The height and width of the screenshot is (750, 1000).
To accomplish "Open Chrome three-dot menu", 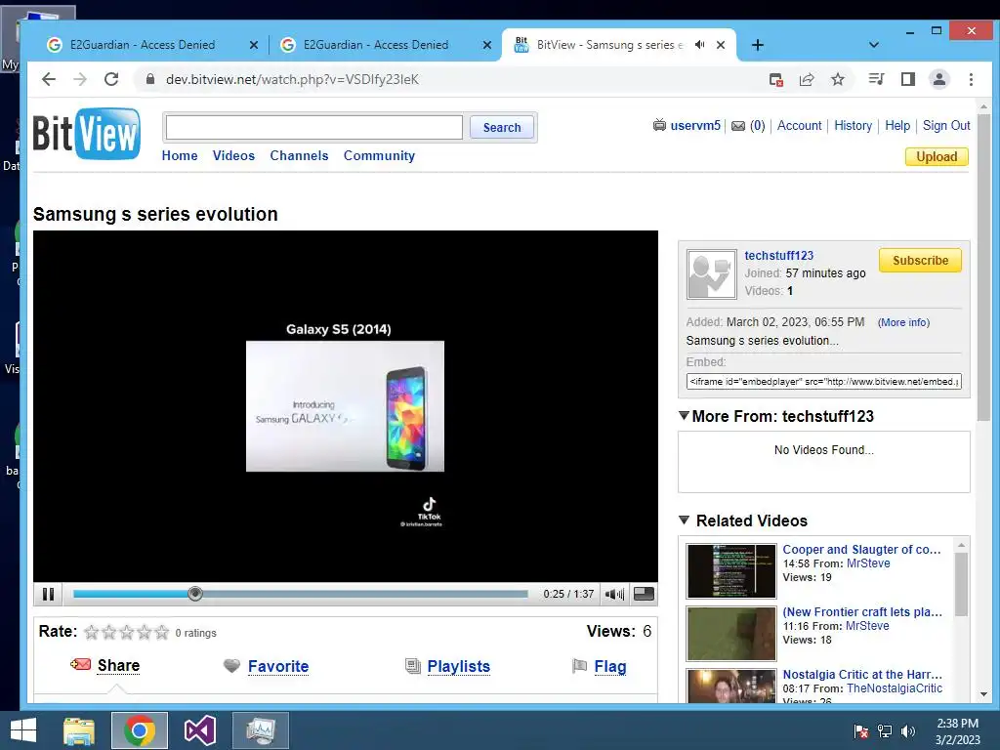I will 971,79.
